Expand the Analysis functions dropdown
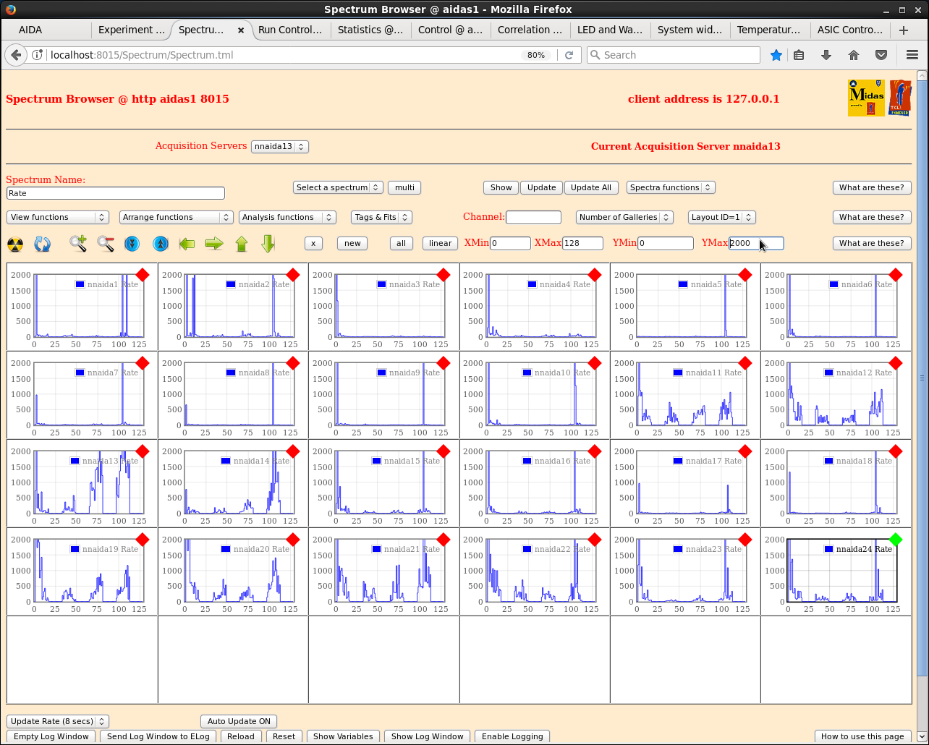929x745 pixels. (x=287, y=217)
